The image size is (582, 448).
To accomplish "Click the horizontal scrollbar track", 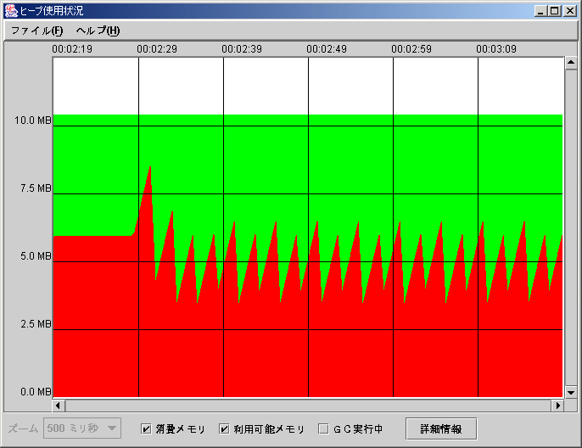I will 308,406.
